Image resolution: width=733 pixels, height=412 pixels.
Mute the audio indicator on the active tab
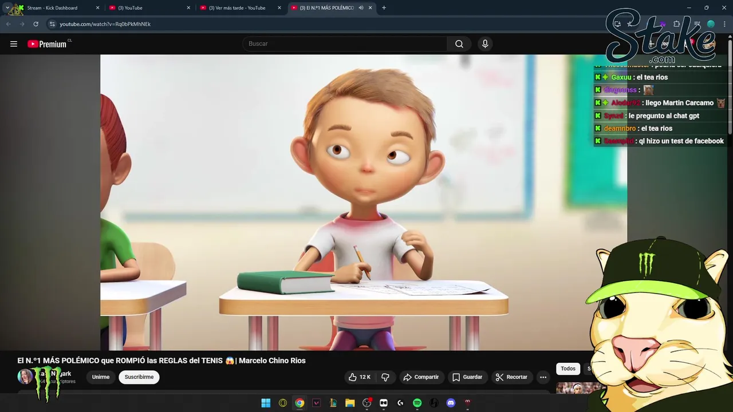pyautogui.click(x=361, y=8)
